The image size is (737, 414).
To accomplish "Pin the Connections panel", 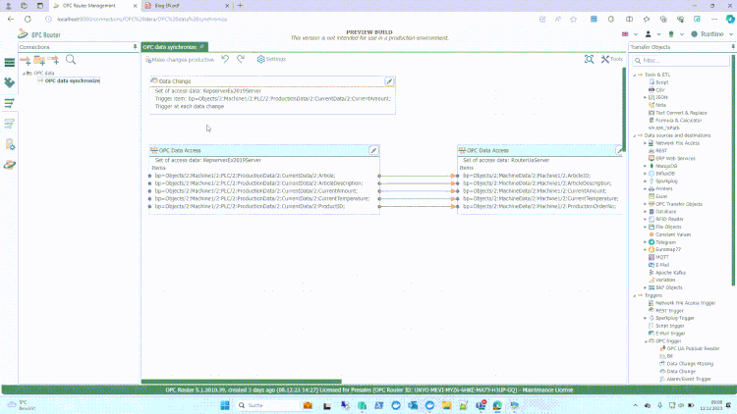I will click(135, 47).
